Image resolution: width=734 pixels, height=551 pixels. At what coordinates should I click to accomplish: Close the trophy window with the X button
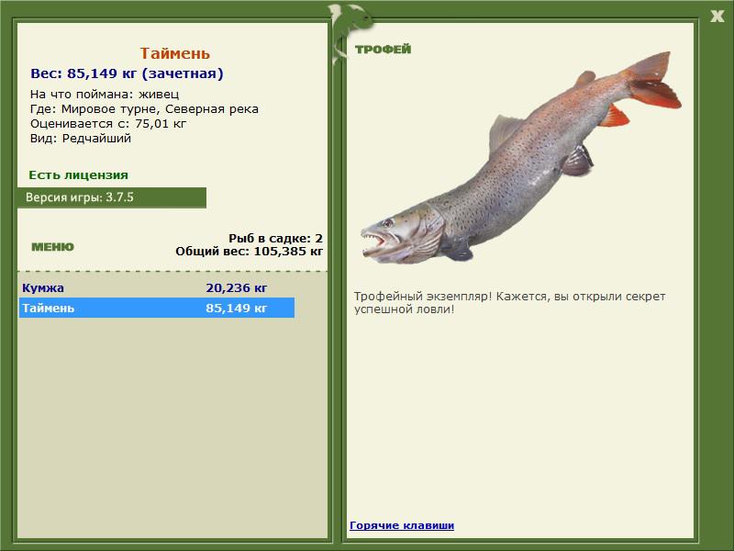pyautogui.click(x=717, y=17)
